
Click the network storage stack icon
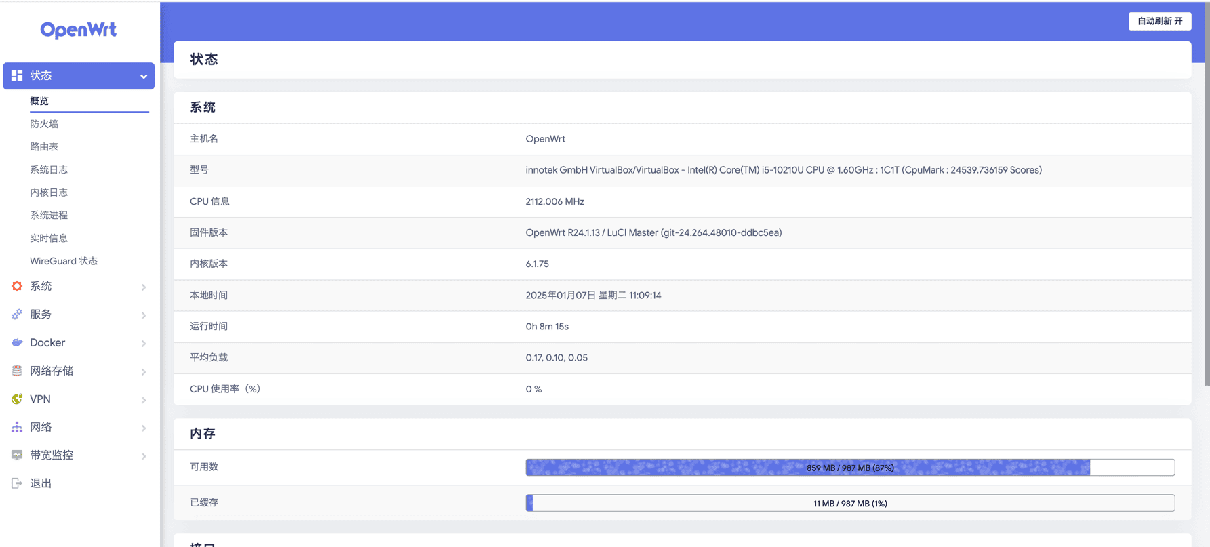17,371
